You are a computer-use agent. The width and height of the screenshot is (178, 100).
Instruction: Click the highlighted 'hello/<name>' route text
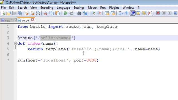[x=56, y=38]
